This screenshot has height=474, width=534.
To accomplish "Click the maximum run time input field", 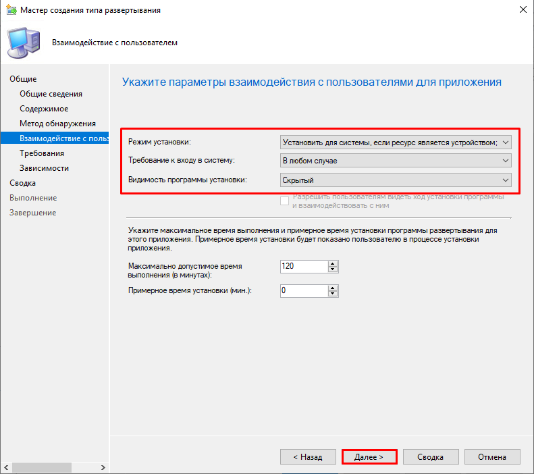I will click(304, 266).
